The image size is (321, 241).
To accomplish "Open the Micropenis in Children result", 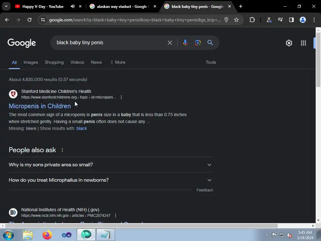I will pos(40,106).
